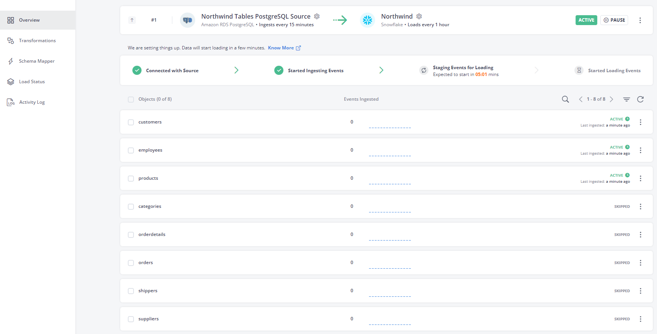The image size is (657, 334).
Task: Click the pipeline number #1 label
Action: pos(154,20)
